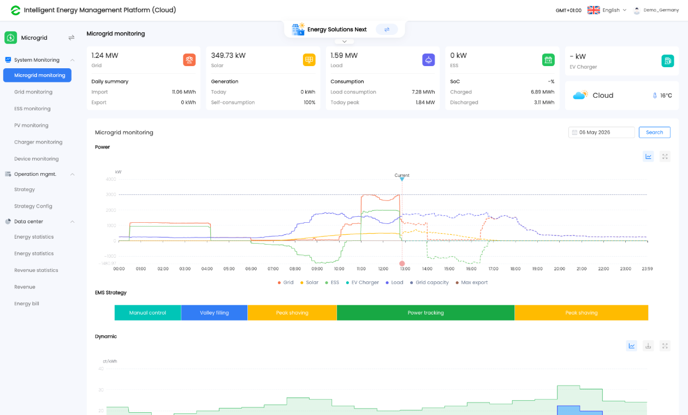
Task: Expand the Power chart to fullscreen
Action: tap(665, 157)
